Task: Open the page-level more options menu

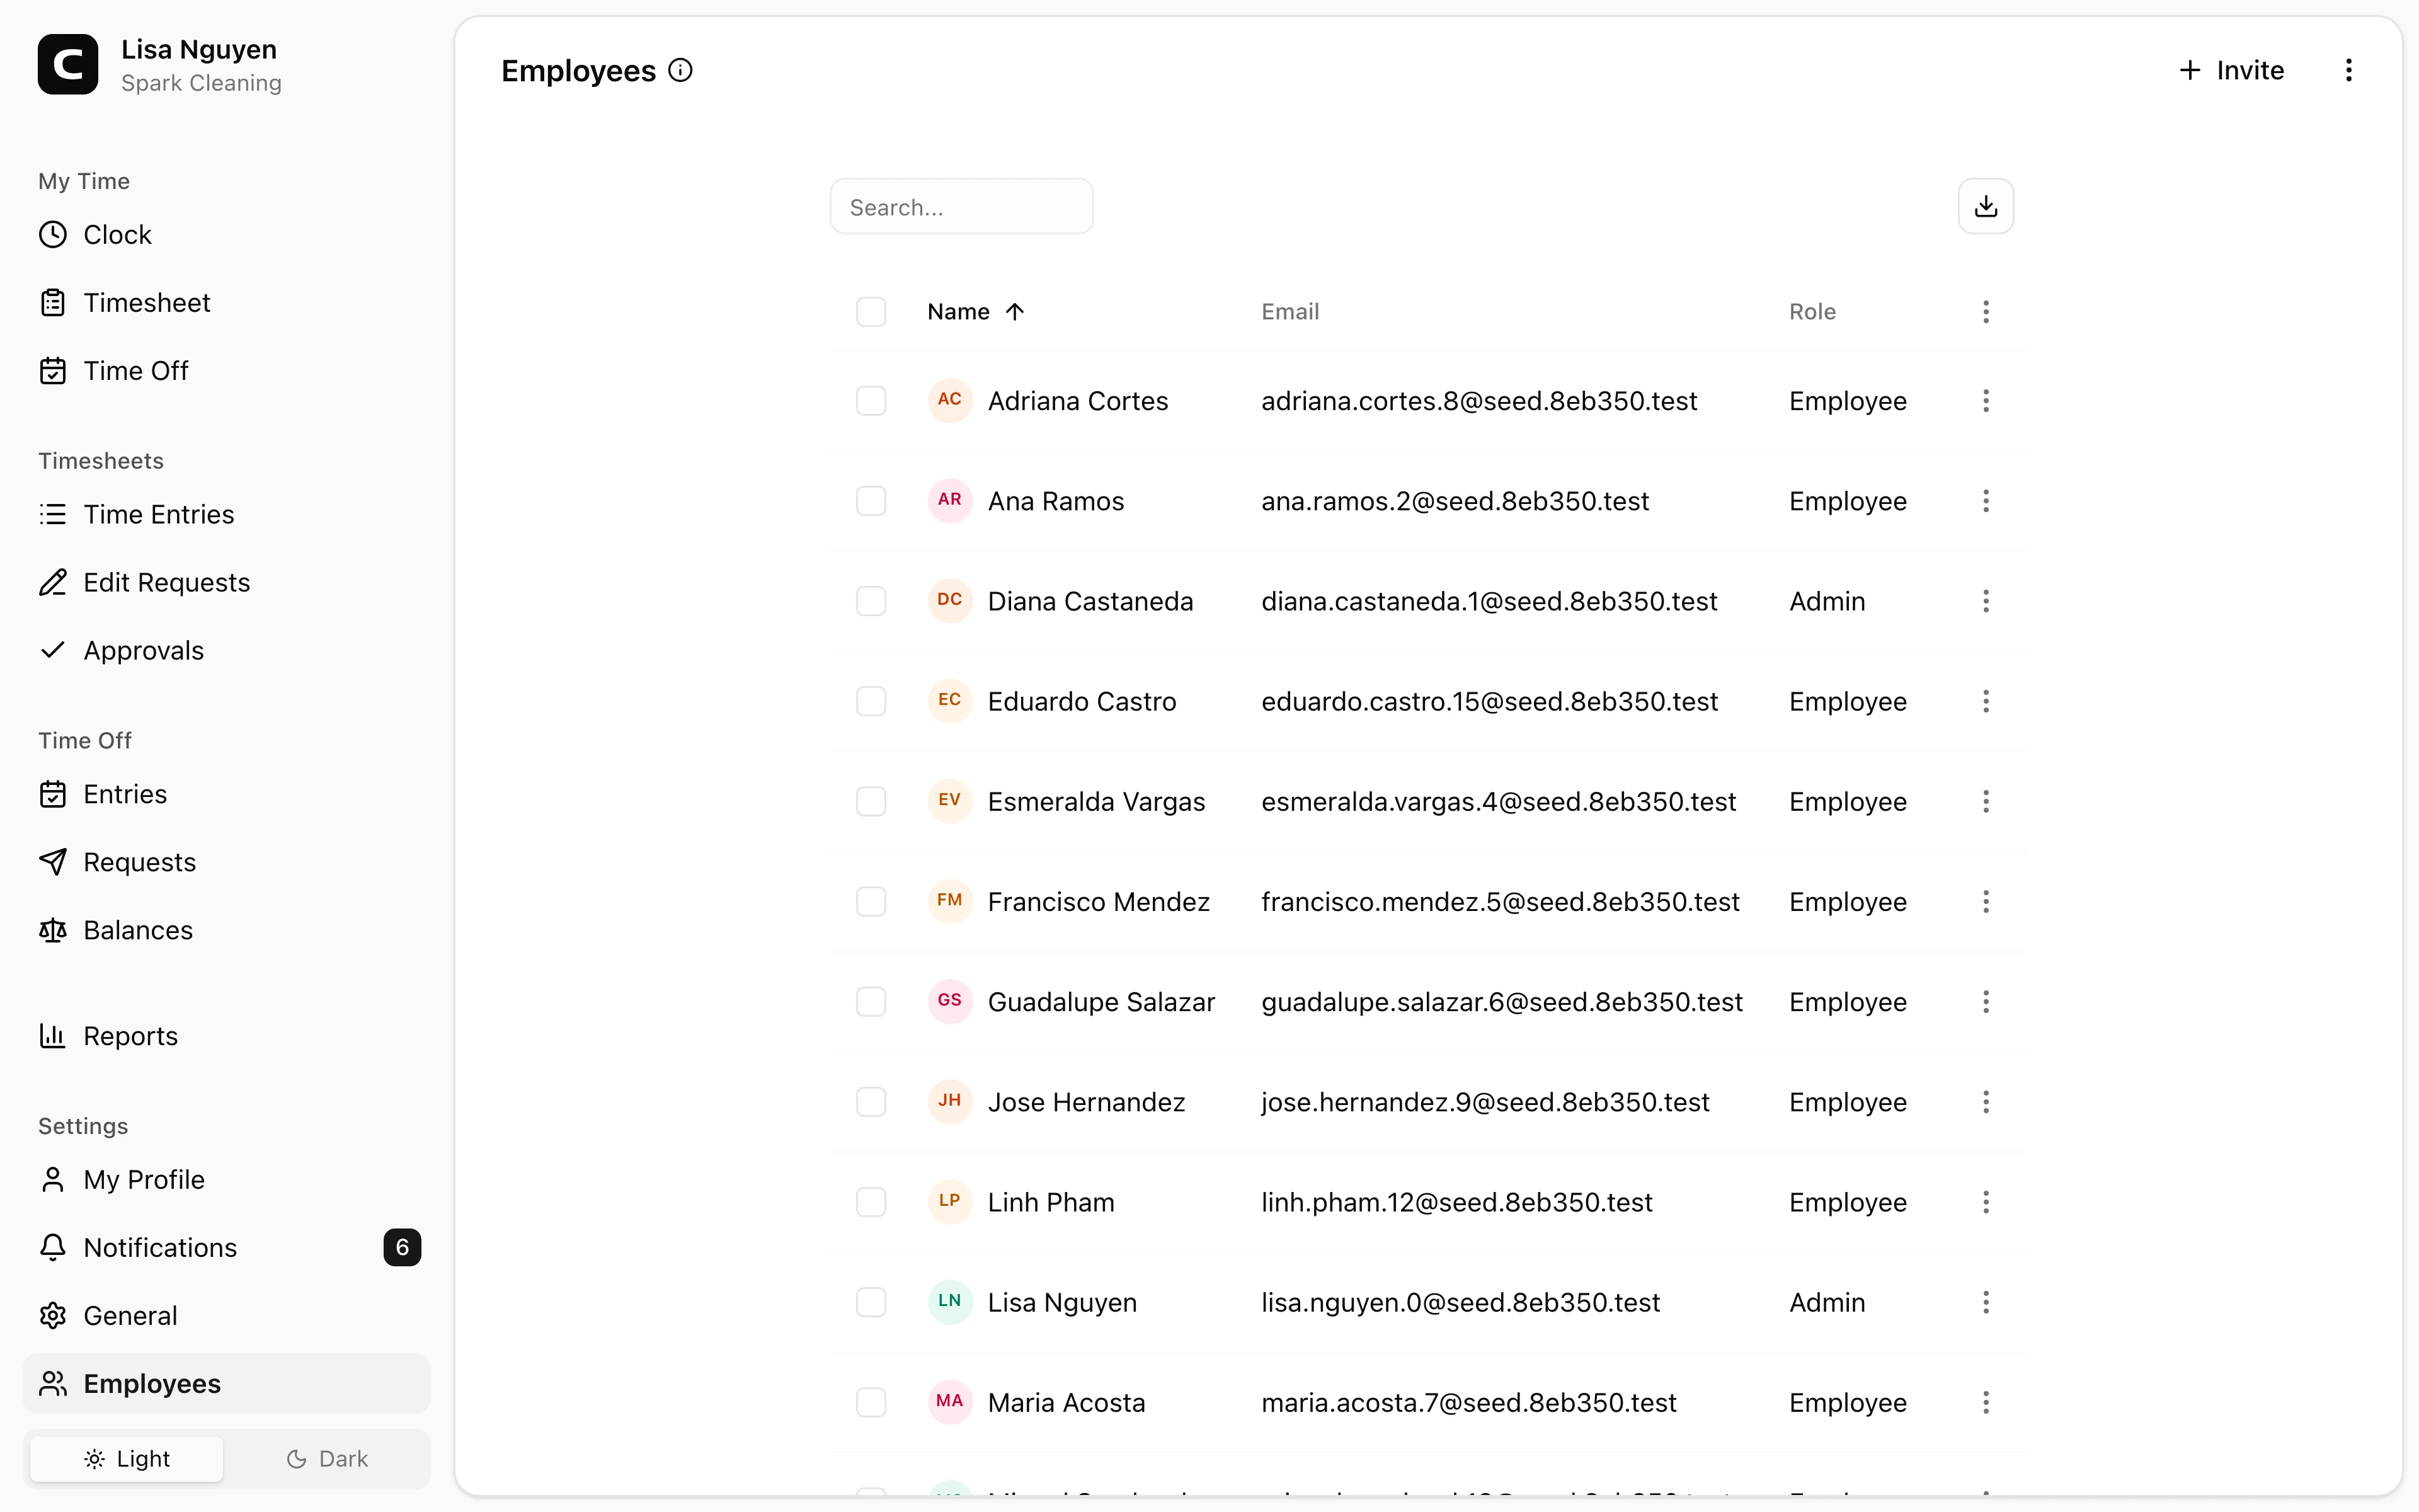Action: pos(2349,70)
